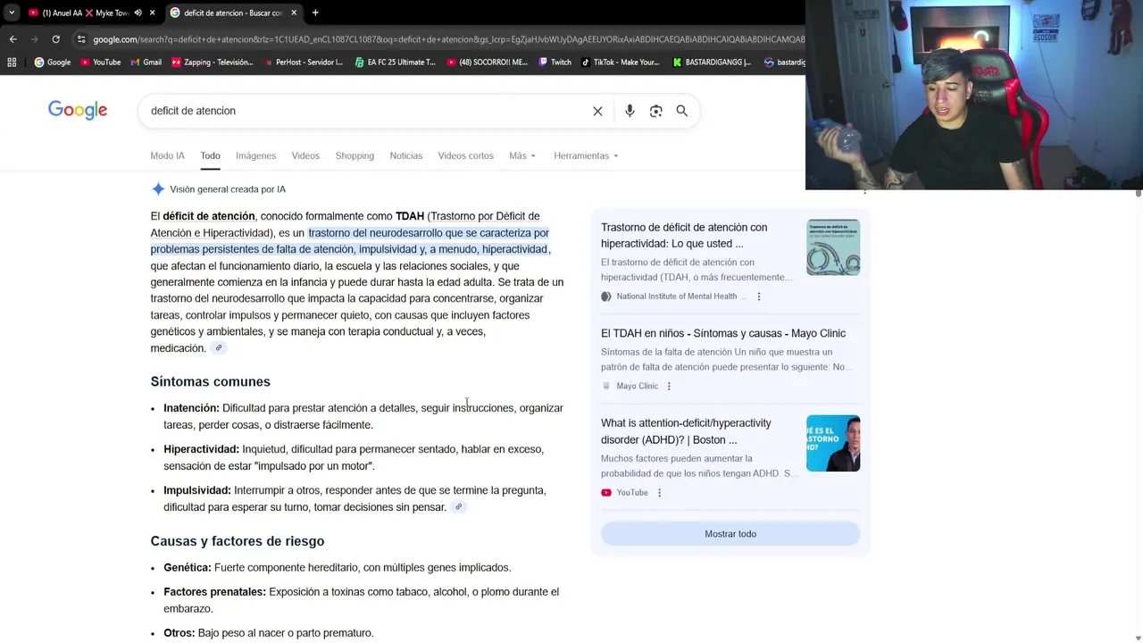1143x643 pixels.
Task: Reload the current page
Action: pyautogui.click(x=55, y=39)
